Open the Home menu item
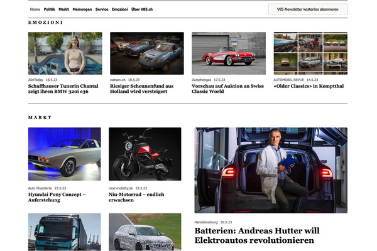Image resolution: width=377 pixels, height=251 pixels. pos(35,9)
